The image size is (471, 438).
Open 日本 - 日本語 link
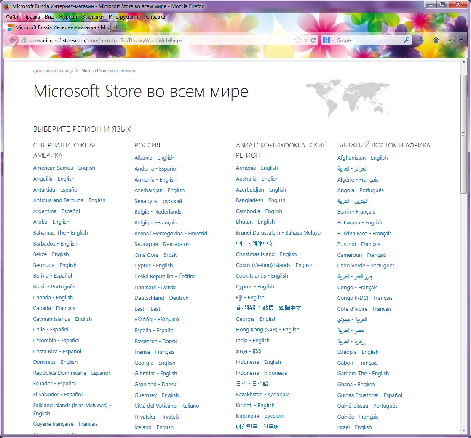pyautogui.click(x=252, y=384)
